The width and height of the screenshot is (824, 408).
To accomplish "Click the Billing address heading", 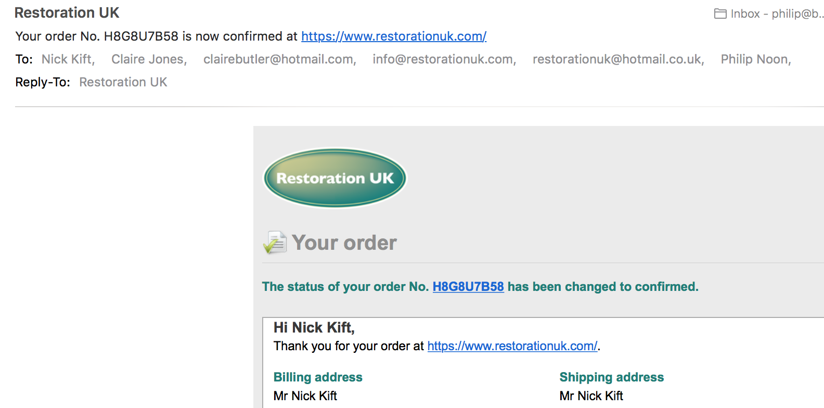I will [318, 377].
